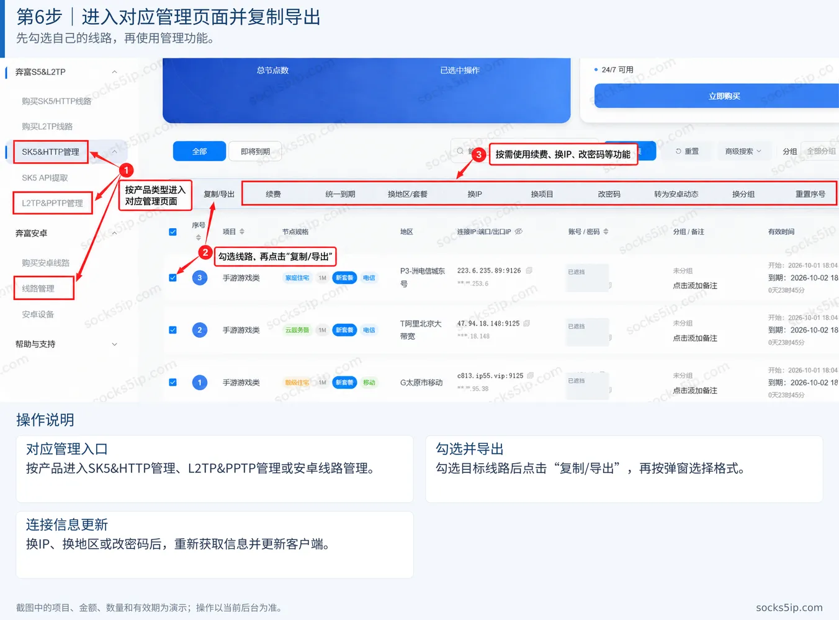
Task: Click the T阿里北京大带宽 region cell
Action: tap(421, 330)
